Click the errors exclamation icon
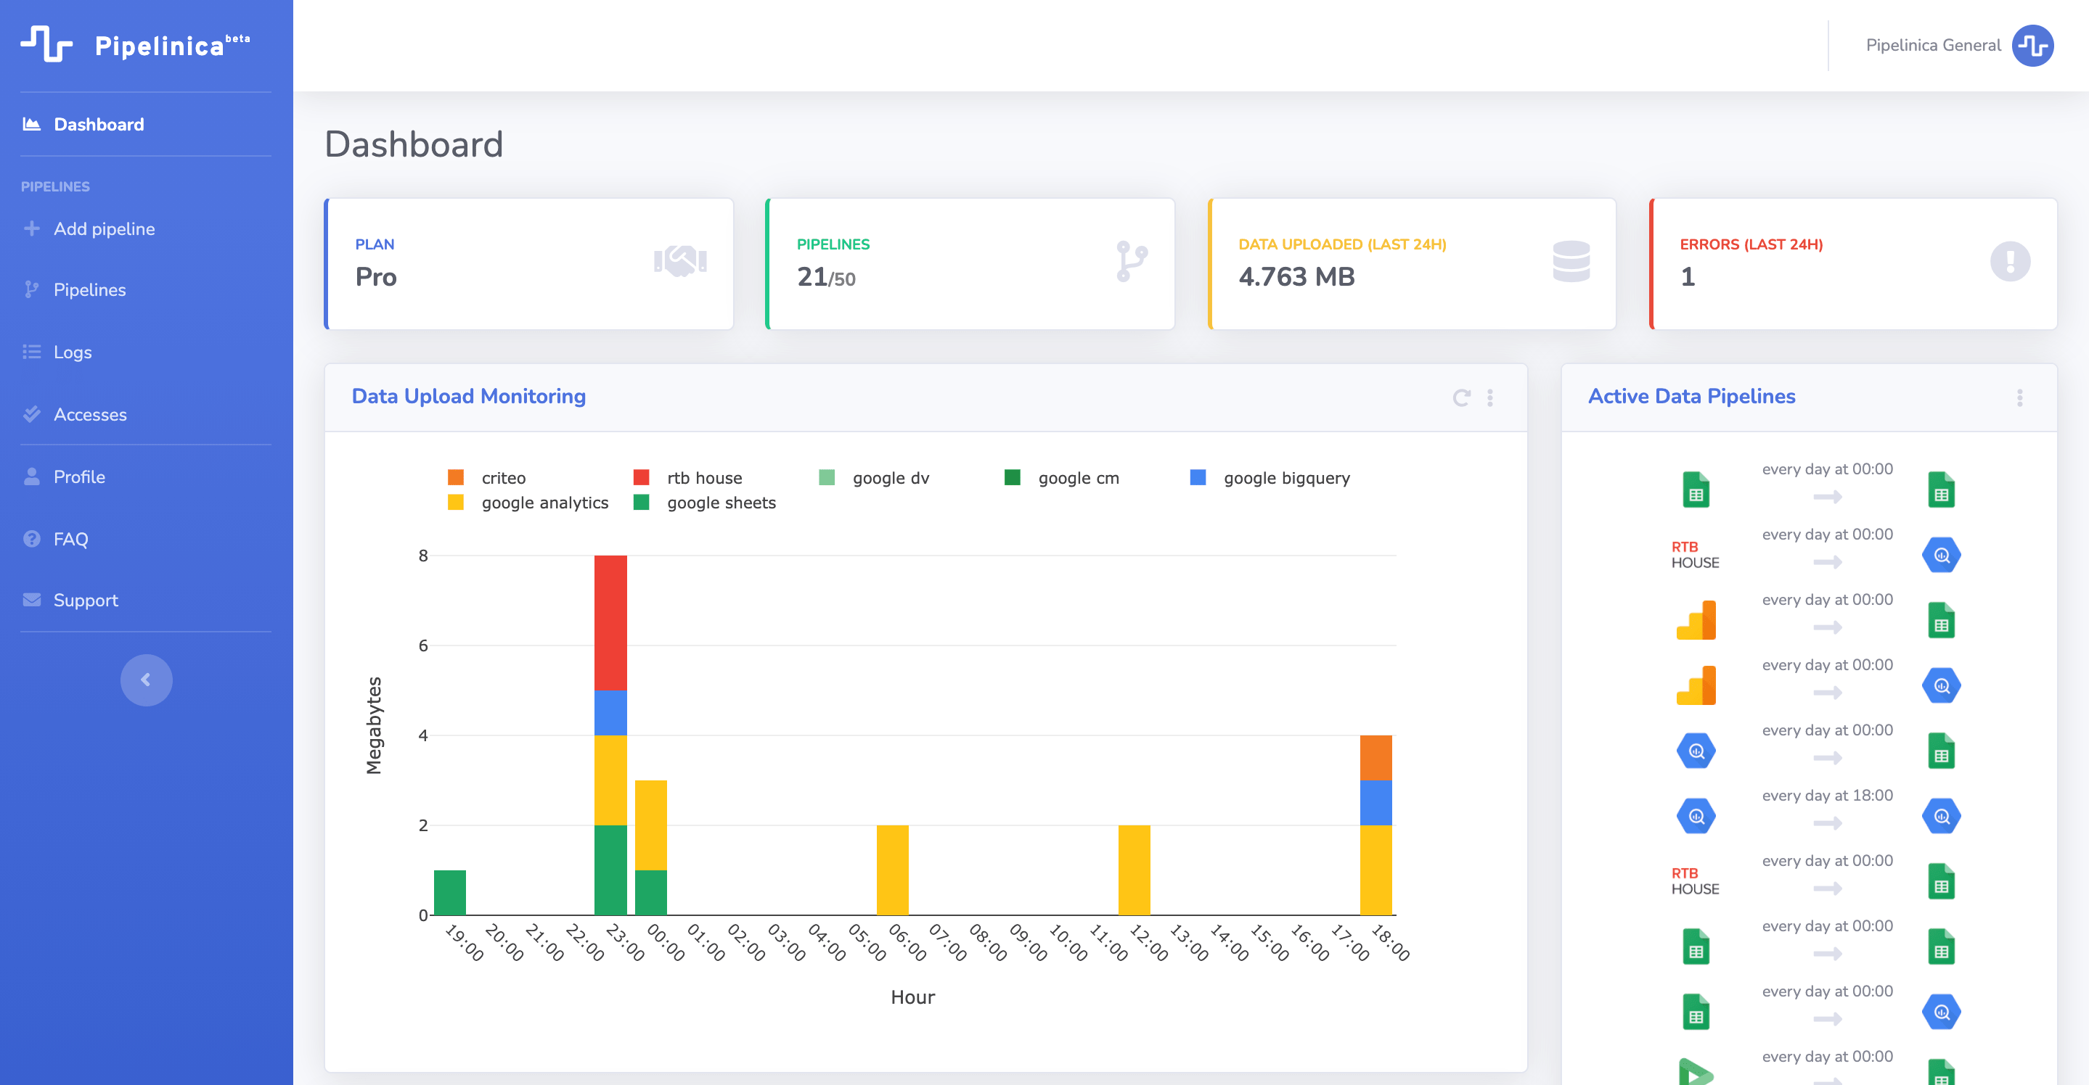The image size is (2089, 1085). [x=2010, y=262]
